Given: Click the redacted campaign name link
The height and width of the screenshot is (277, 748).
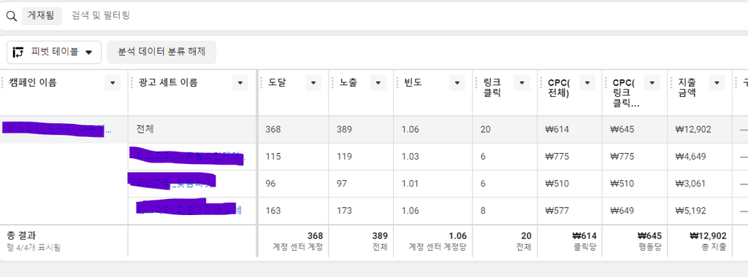Looking at the screenshot, I should [x=57, y=129].
